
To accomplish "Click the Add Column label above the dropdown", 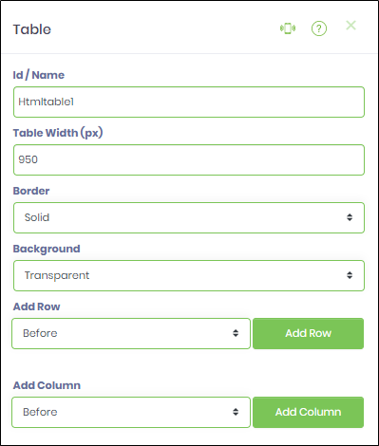I will (x=47, y=385).
